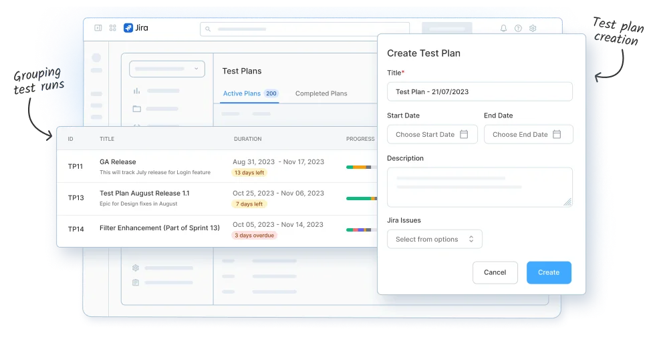Click the folder sidebar icon
The image size is (655, 337).
point(136,109)
